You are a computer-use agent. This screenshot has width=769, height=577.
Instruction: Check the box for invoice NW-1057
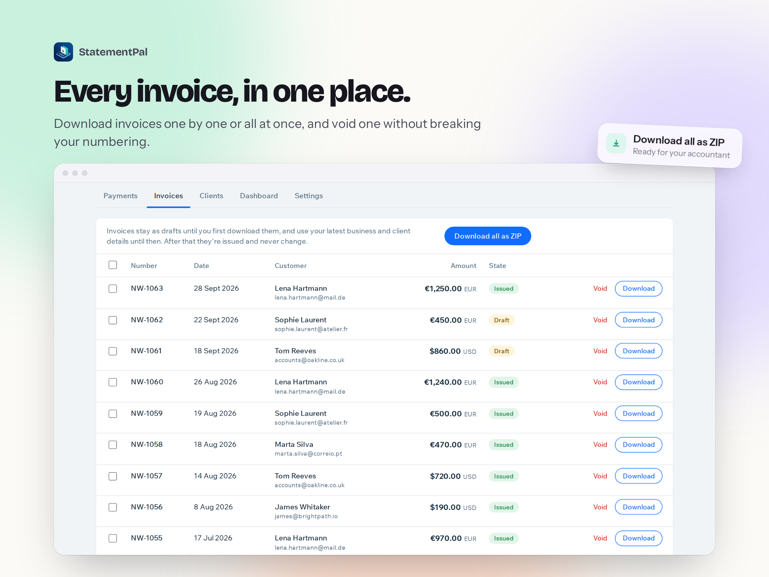click(x=113, y=476)
